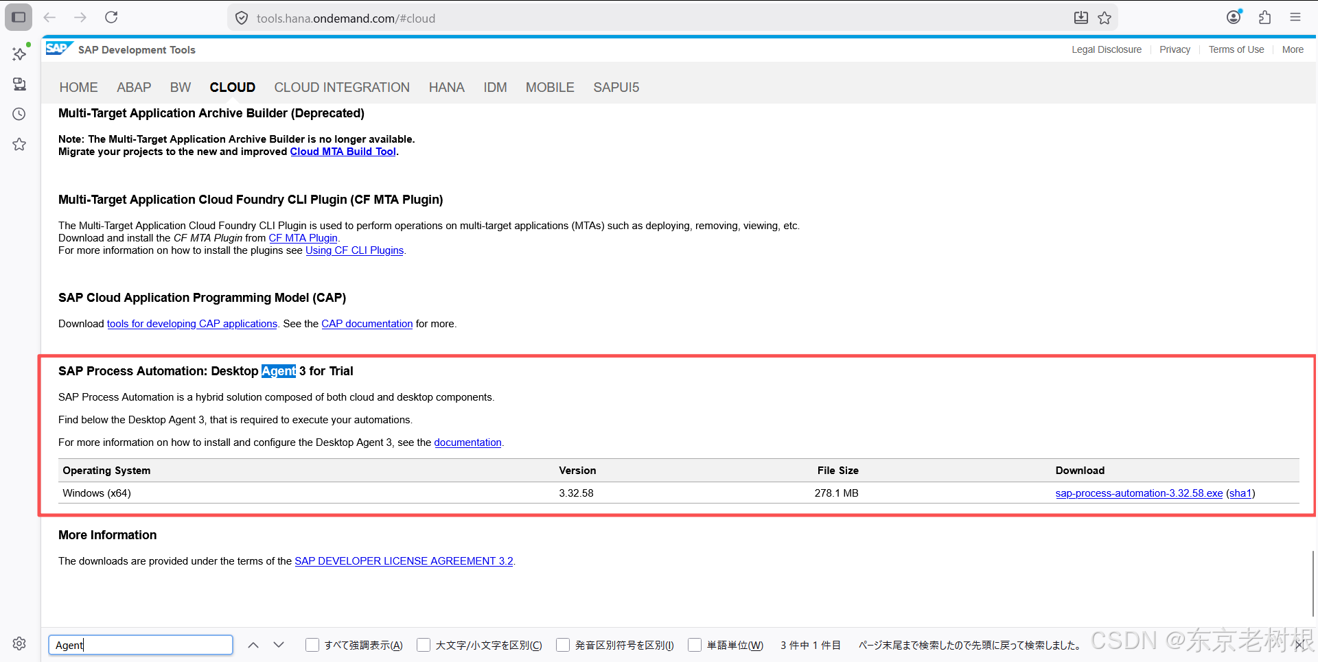This screenshot has width=1318, height=662.
Task: Enable whole words (単語単位) checkbox
Action: [x=695, y=645]
